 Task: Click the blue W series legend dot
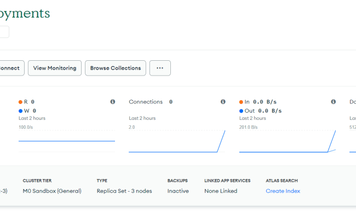click(x=20, y=111)
